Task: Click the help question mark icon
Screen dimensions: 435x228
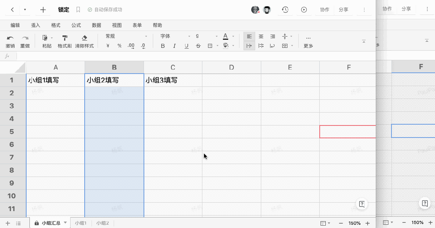Action: 362,204
